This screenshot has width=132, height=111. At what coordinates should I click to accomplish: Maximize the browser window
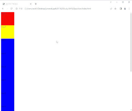[x=123, y=2]
